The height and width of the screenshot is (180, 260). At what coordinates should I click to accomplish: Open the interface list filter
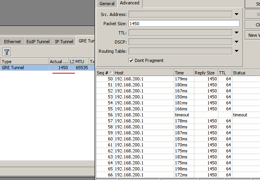pyautogui.click(x=7, y=52)
